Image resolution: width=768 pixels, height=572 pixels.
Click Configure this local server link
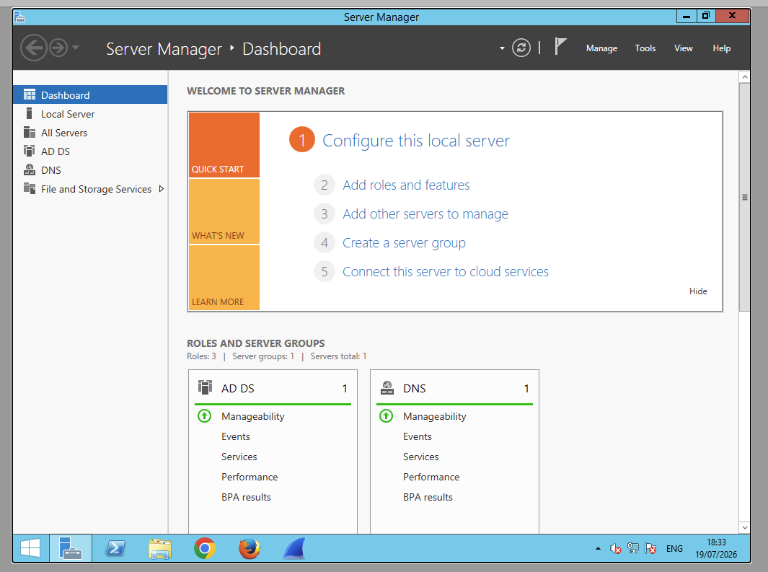[x=416, y=141]
